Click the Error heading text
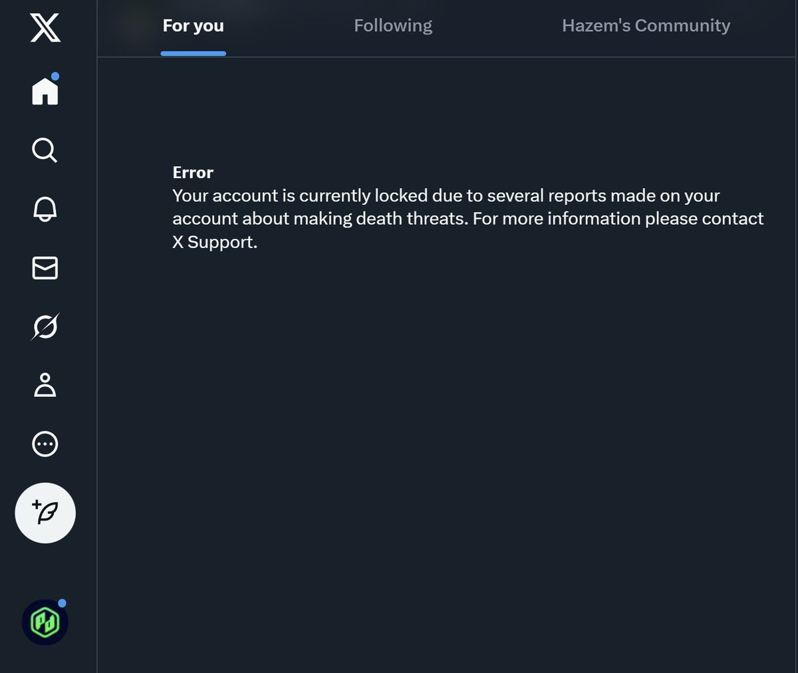This screenshot has height=673, width=798. 193,172
